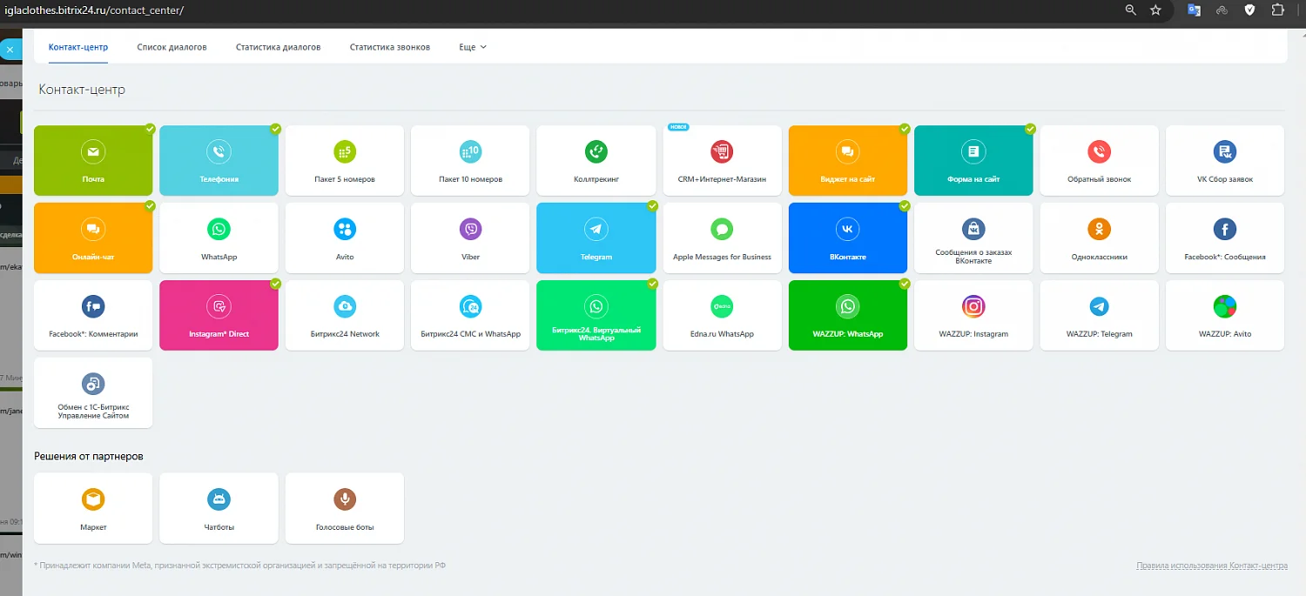This screenshot has width=1306, height=596.
Task: Open Apple Messages for Business tile
Action: pos(722,238)
